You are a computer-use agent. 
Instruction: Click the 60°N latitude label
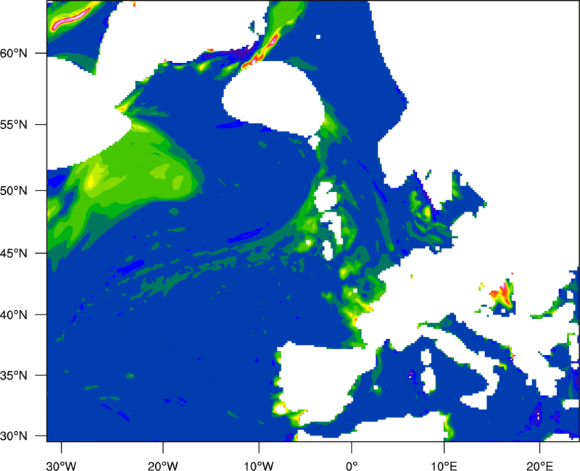coord(14,53)
